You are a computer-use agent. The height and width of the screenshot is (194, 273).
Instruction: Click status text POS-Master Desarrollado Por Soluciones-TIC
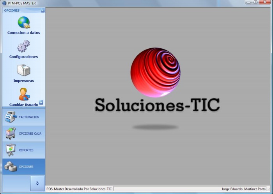point(79,189)
